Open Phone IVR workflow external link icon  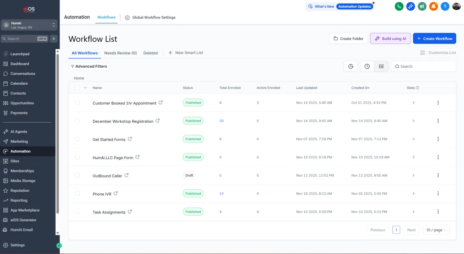click(116, 193)
